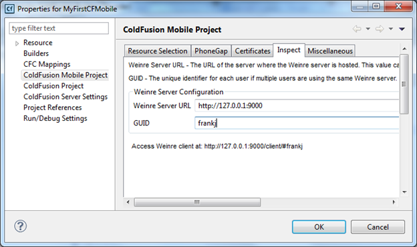Click the ColdFusion cf title bar icon
Image resolution: width=417 pixels, height=247 pixels.
click(x=9, y=9)
